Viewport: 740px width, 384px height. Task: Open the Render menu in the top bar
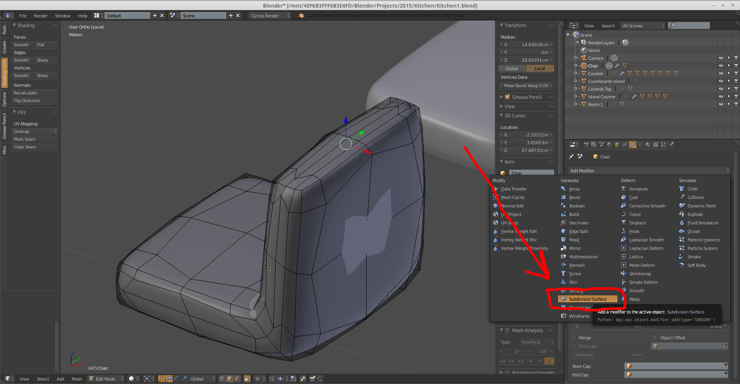[40, 16]
